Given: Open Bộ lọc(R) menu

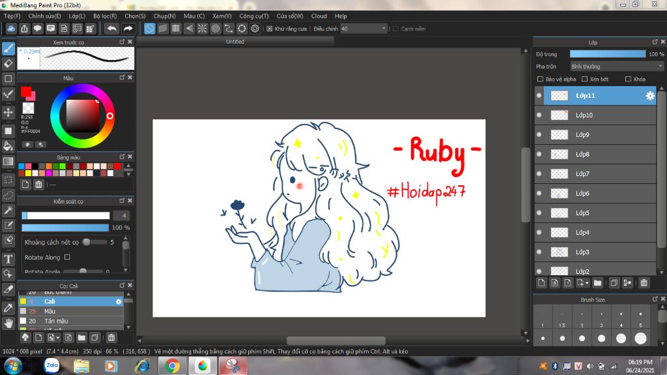Looking at the screenshot, I should click(105, 16).
